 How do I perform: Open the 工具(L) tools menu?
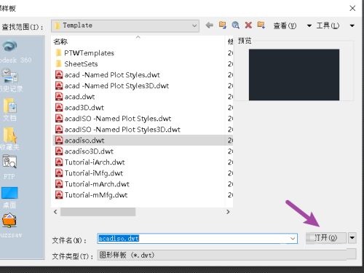328,25
